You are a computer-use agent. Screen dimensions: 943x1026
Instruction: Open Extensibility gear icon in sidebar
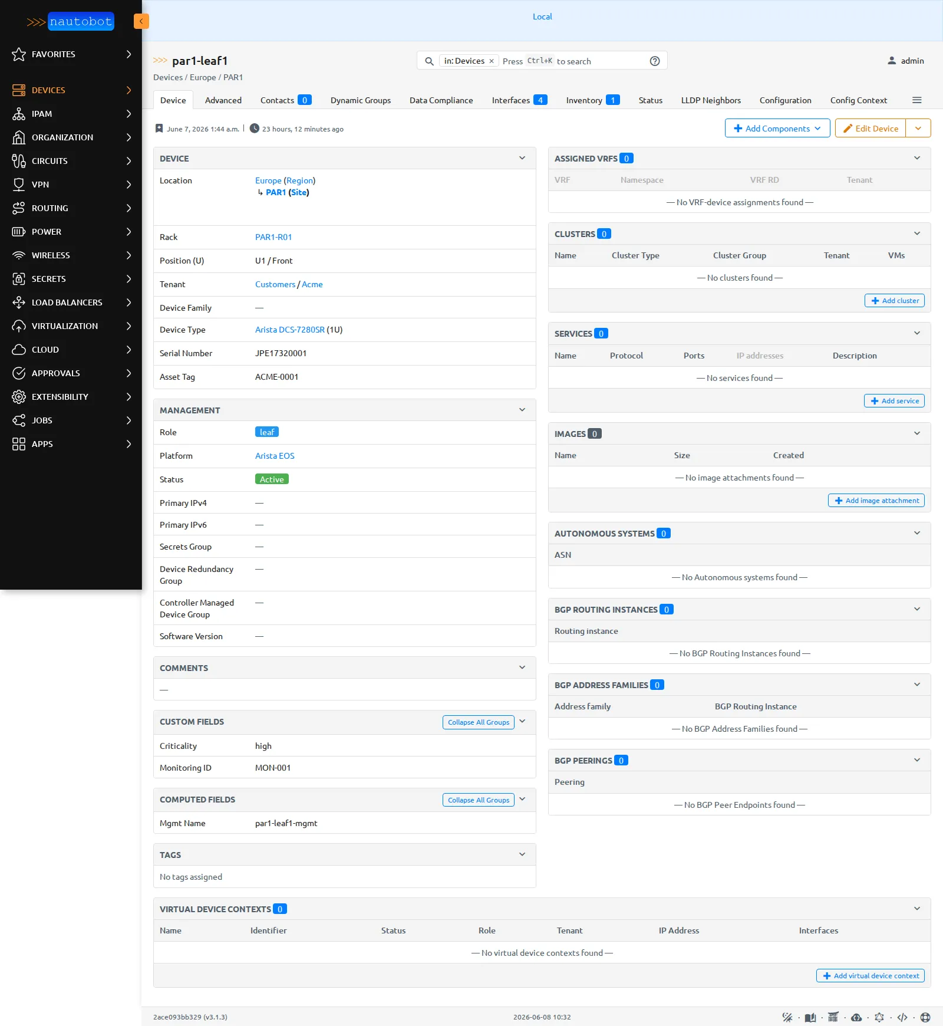[19, 397]
